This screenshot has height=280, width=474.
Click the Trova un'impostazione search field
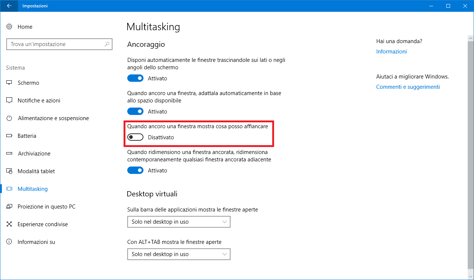[x=55, y=44]
